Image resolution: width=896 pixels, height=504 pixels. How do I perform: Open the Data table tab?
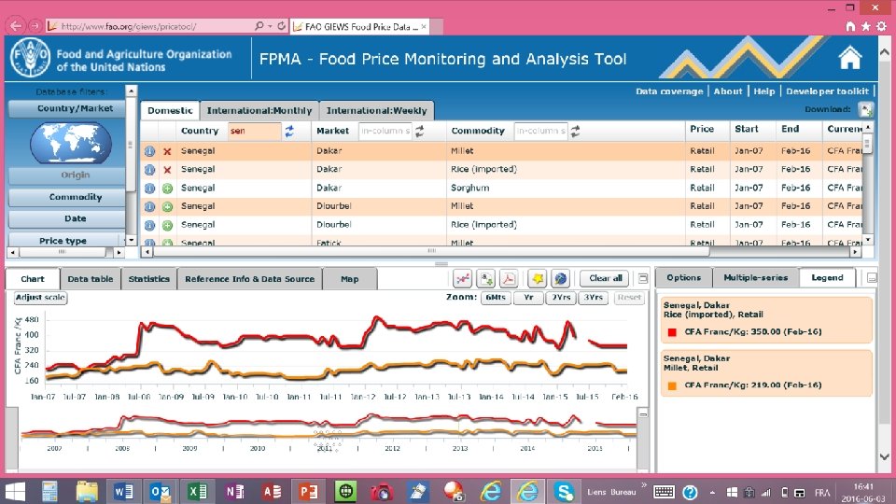[x=91, y=279]
